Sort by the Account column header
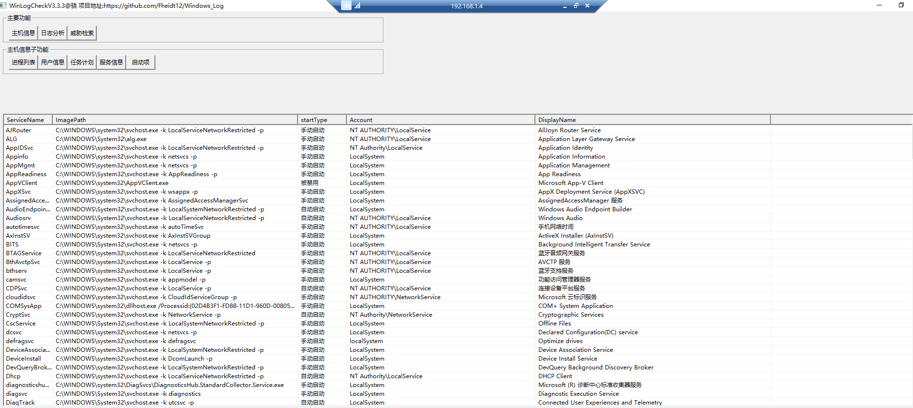Screen dimensions: 913x408 pyautogui.click(x=441, y=120)
